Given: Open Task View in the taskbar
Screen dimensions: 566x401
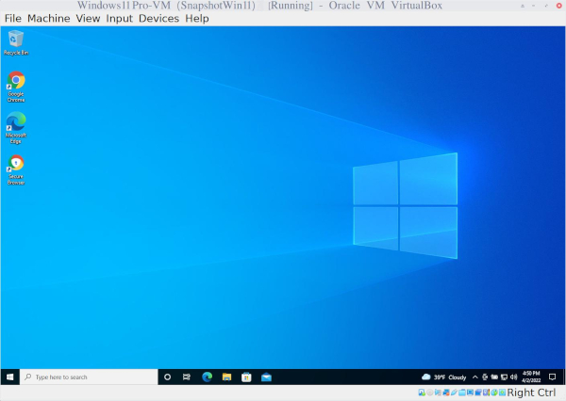Looking at the screenshot, I should coord(187,377).
